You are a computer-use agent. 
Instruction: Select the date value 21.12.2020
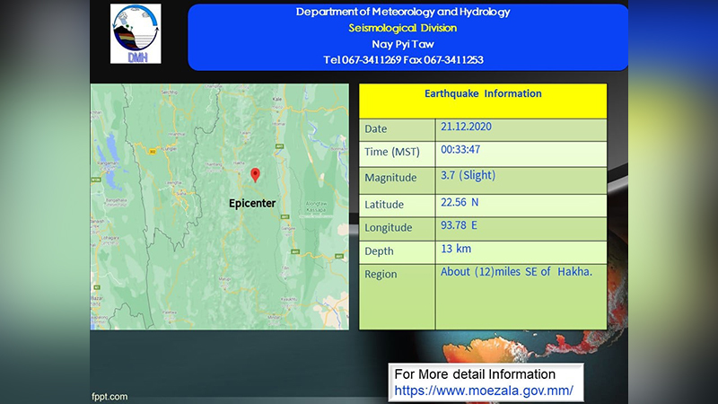click(x=466, y=127)
